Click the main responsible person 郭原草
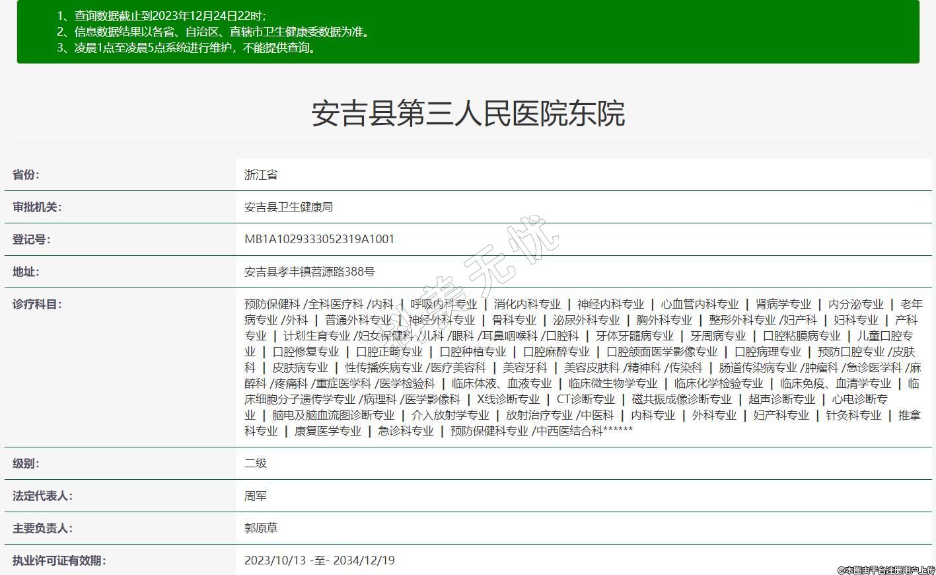 point(261,528)
